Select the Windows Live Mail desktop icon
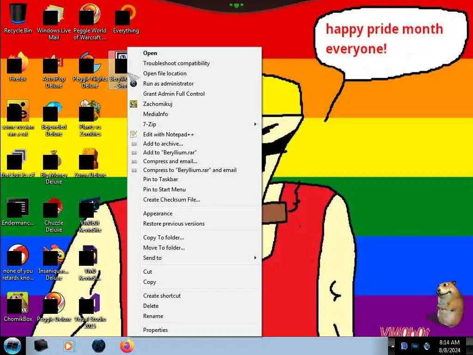 point(54,21)
